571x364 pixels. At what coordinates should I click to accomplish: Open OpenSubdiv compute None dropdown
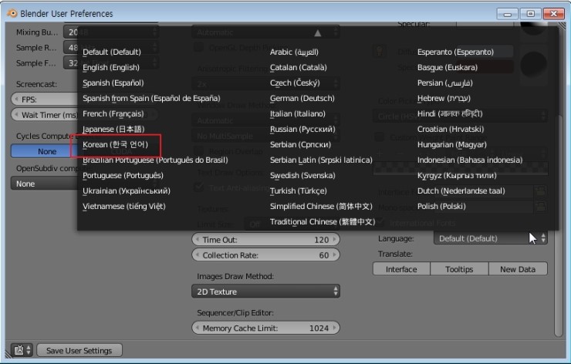point(44,184)
